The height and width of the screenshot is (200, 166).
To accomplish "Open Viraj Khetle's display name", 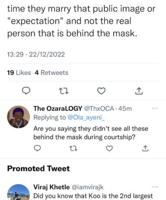I will (x=51, y=187).
